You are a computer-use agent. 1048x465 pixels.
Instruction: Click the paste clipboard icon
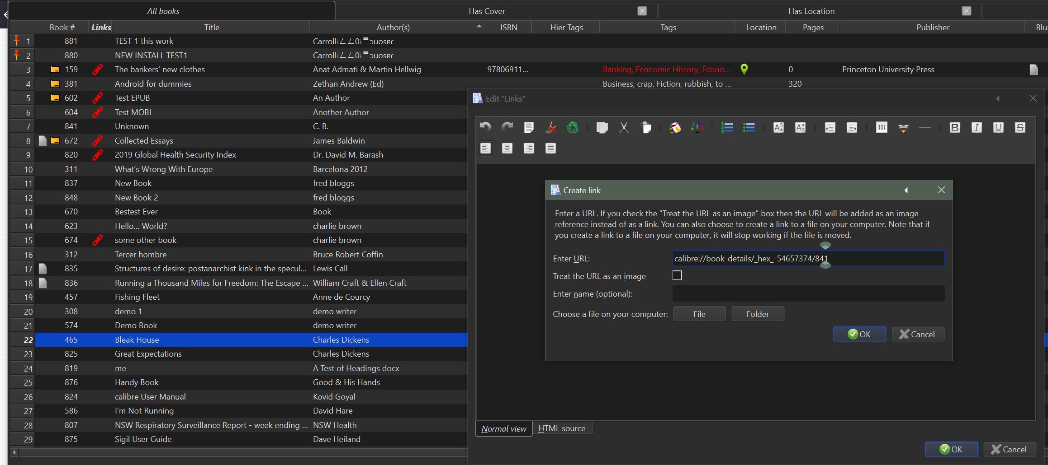(646, 128)
